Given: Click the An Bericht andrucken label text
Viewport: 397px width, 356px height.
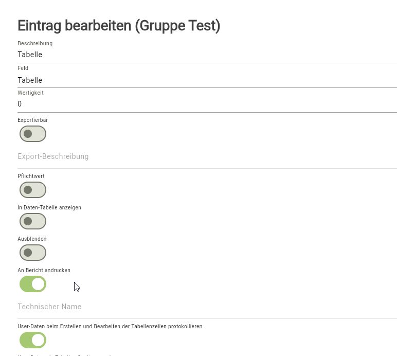Looking at the screenshot, I should pos(44,271).
